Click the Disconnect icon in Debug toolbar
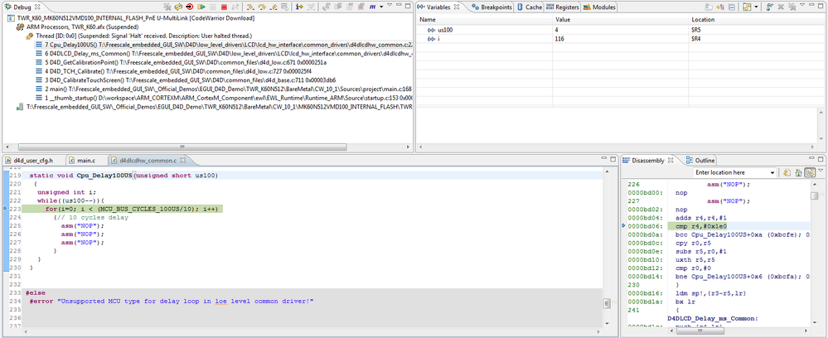This screenshot has height=338, width=828. coord(235,7)
